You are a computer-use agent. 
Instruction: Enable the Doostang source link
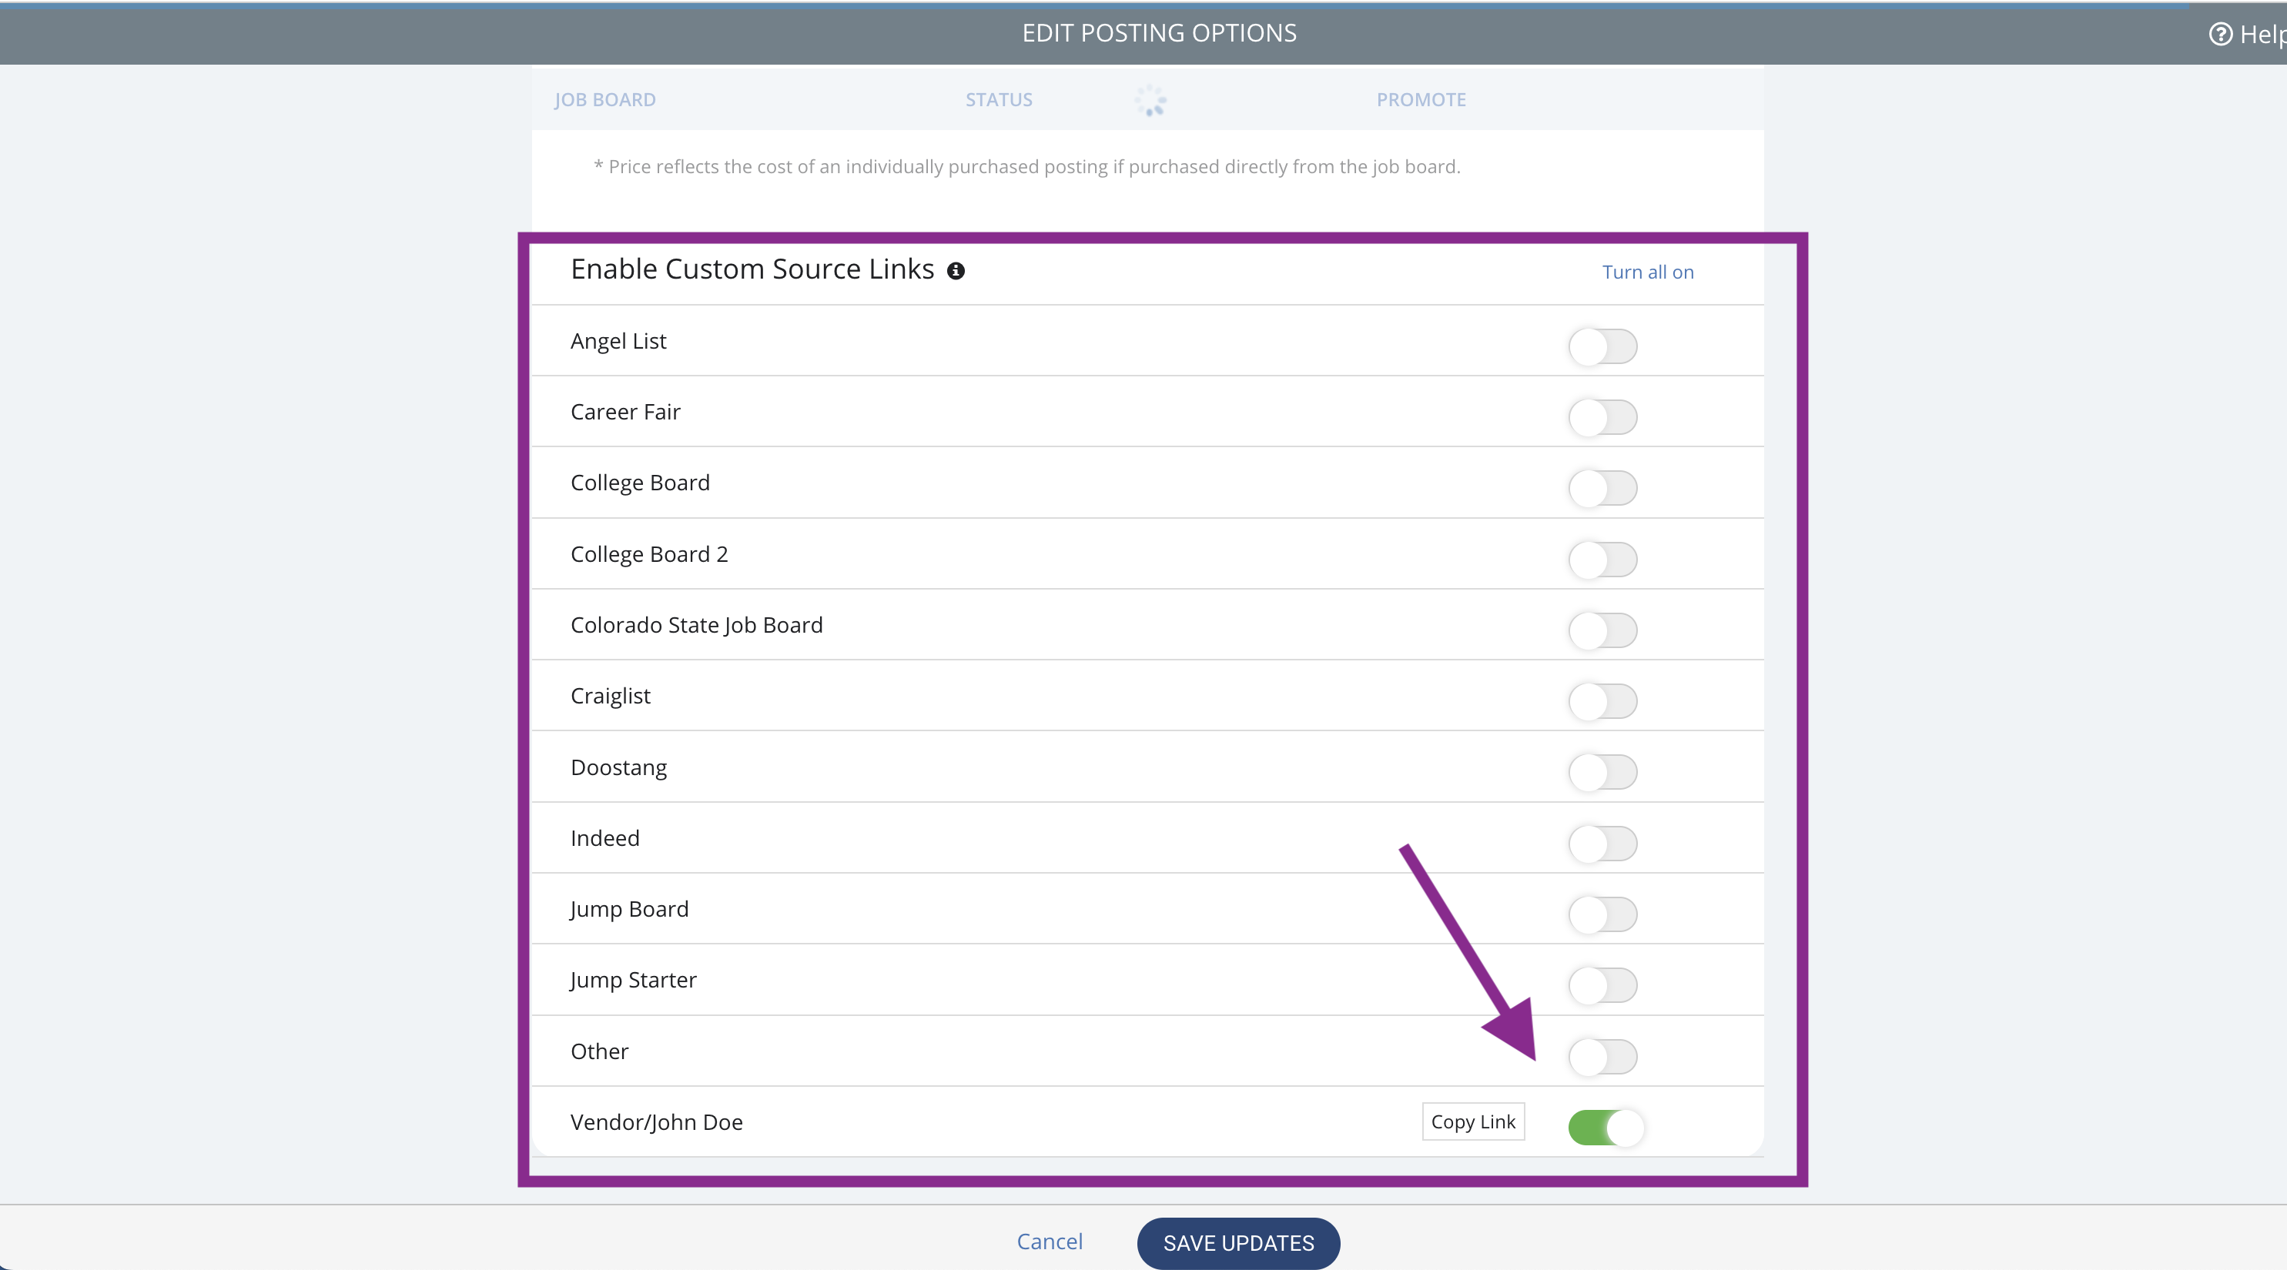click(x=1602, y=772)
